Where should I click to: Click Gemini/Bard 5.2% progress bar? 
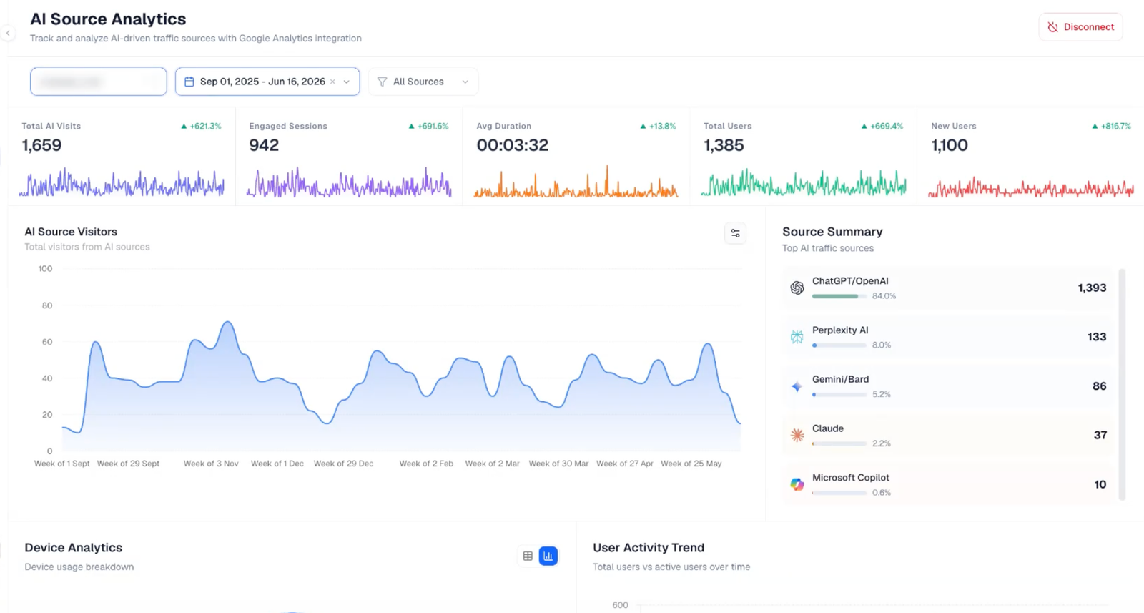839,395
